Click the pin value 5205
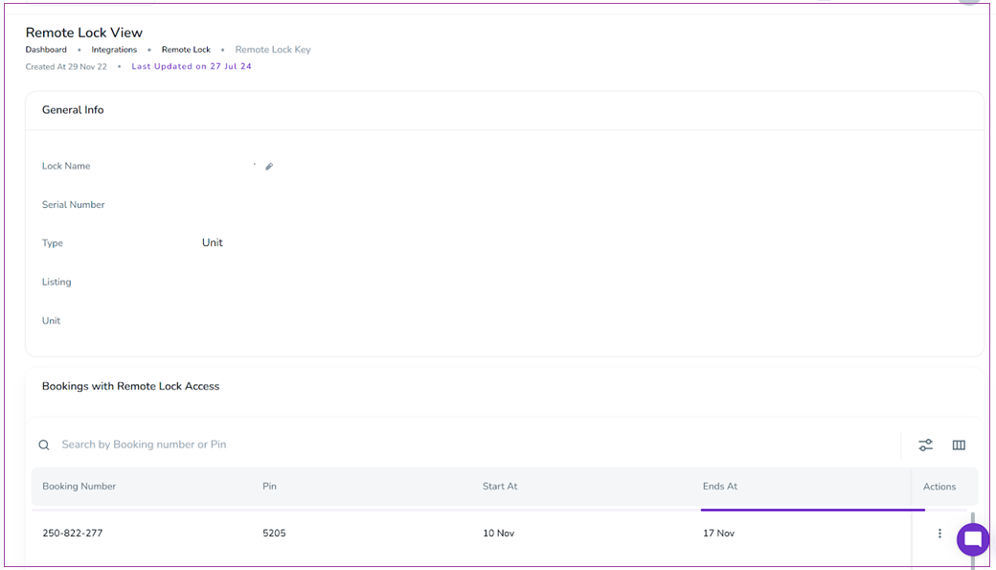This screenshot has width=996, height=570. tap(274, 534)
